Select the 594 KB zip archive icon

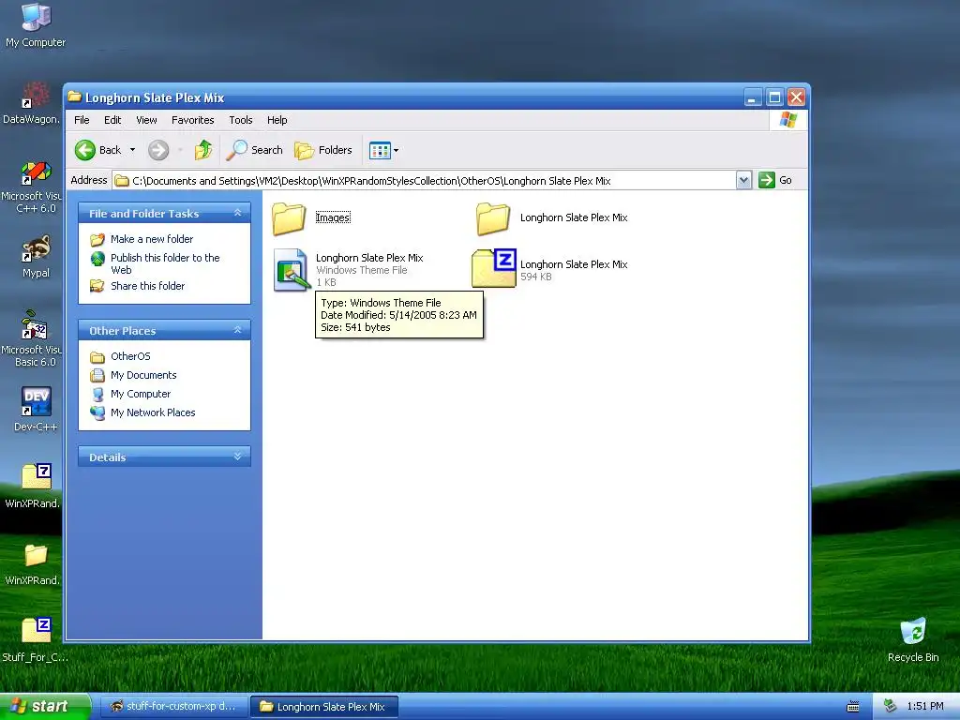pos(494,268)
